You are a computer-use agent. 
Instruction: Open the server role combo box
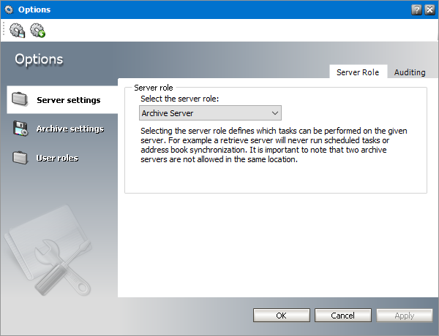(210, 113)
